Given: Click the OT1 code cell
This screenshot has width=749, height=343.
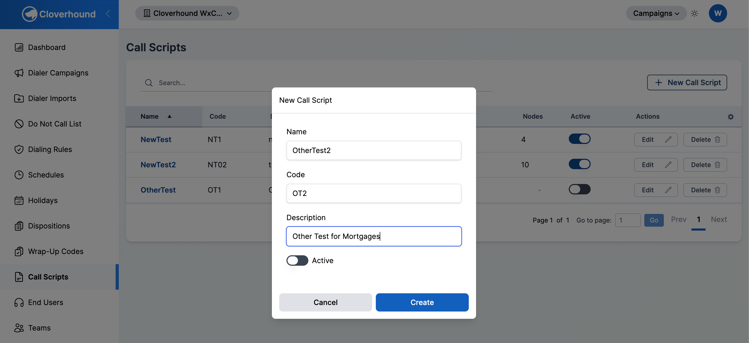Looking at the screenshot, I should click(x=214, y=190).
